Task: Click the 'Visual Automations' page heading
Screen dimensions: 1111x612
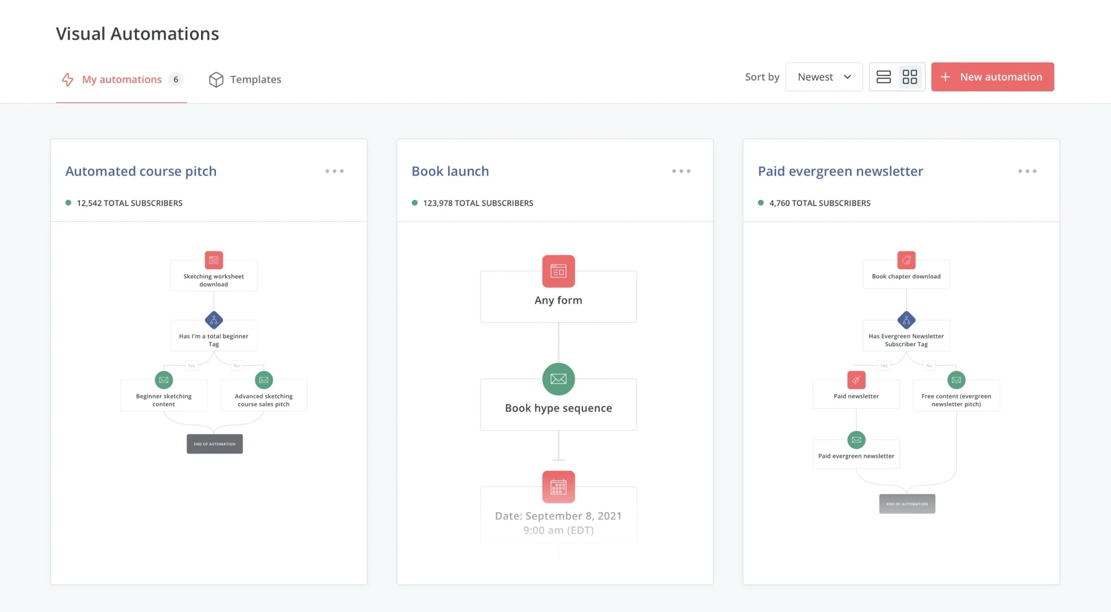Action: pyautogui.click(x=137, y=34)
